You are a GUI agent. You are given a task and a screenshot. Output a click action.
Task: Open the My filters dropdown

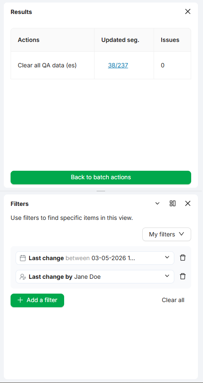167,234
